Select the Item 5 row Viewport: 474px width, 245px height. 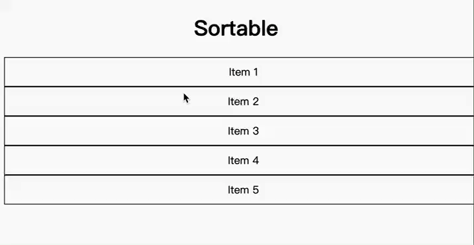point(239,189)
